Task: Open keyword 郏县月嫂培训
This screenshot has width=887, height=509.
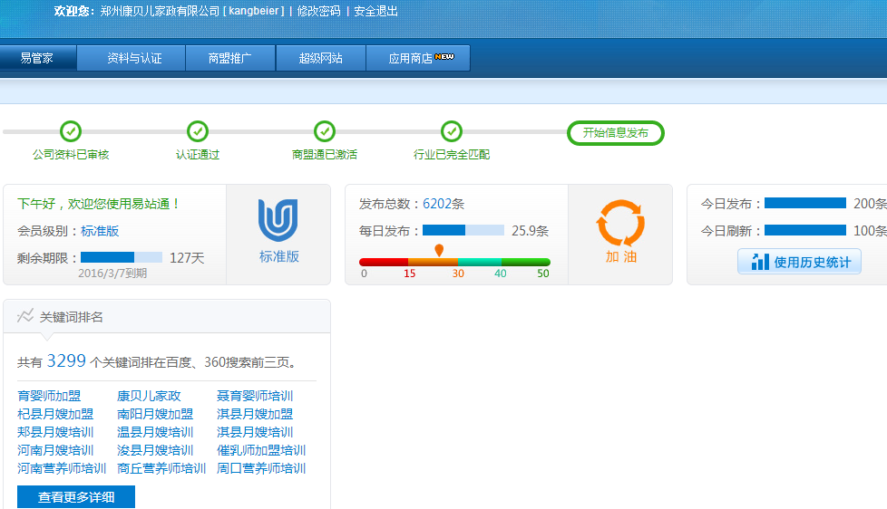Action: point(55,432)
